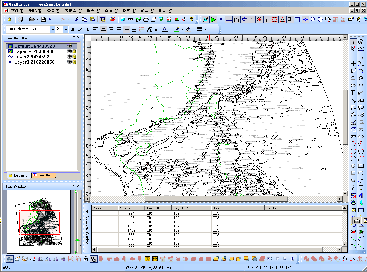This screenshot has width=367, height=272.
Task: Click the yellow question mark help icon
Action: point(191,19)
